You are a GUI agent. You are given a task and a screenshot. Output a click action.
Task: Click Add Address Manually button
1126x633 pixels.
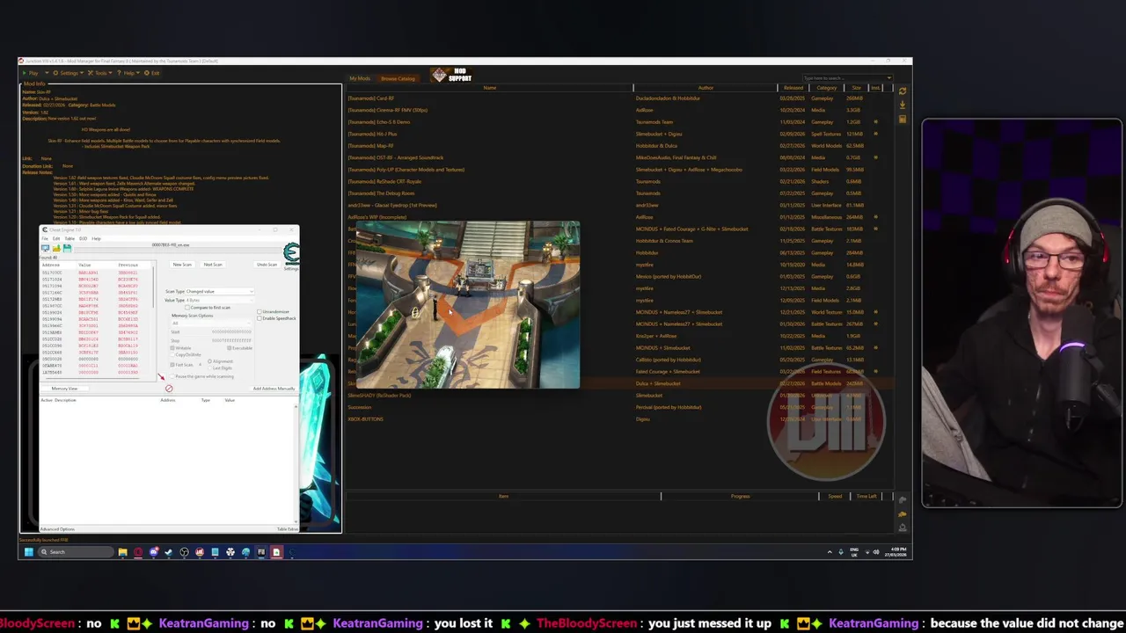point(274,389)
